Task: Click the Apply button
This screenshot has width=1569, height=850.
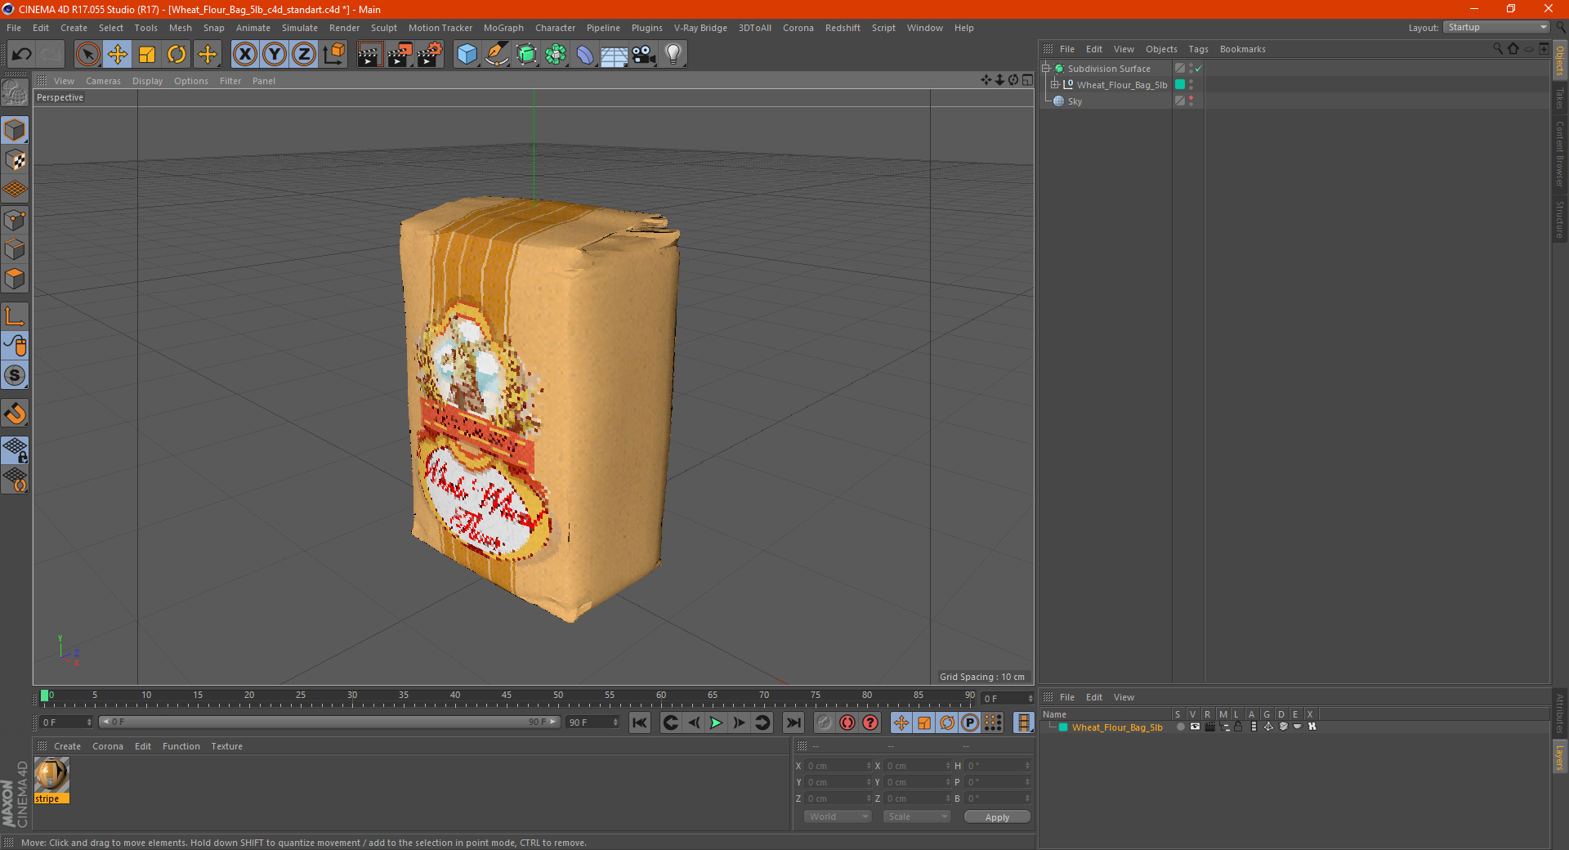Action: [997, 816]
